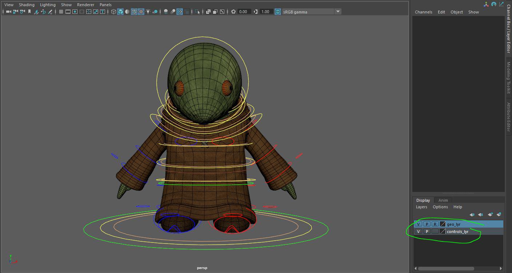The height and width of the screenshot is (273, 512).
Task: Toggle visibility V of geo_lyr layer
Action: (x=418, y=224)
